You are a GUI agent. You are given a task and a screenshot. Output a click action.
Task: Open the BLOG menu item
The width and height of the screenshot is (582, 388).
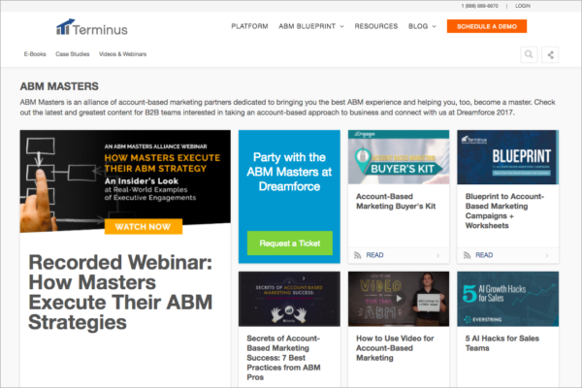pyautogui.click(x=418, y=26)
